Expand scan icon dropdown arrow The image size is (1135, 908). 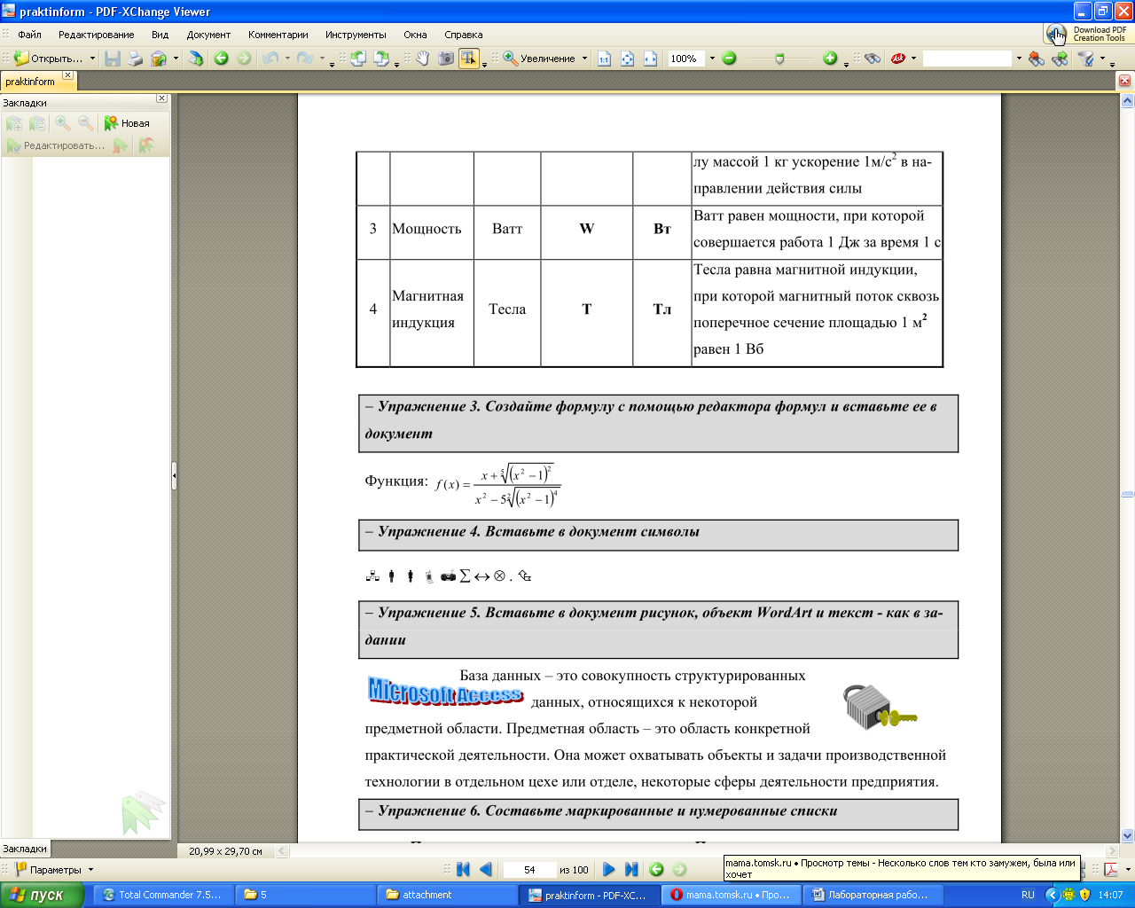pyautogui.click(x=176, y=59)
